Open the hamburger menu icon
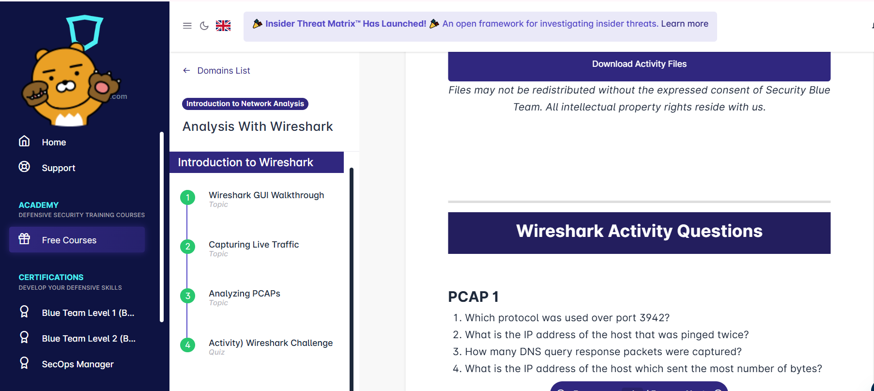 187,26
